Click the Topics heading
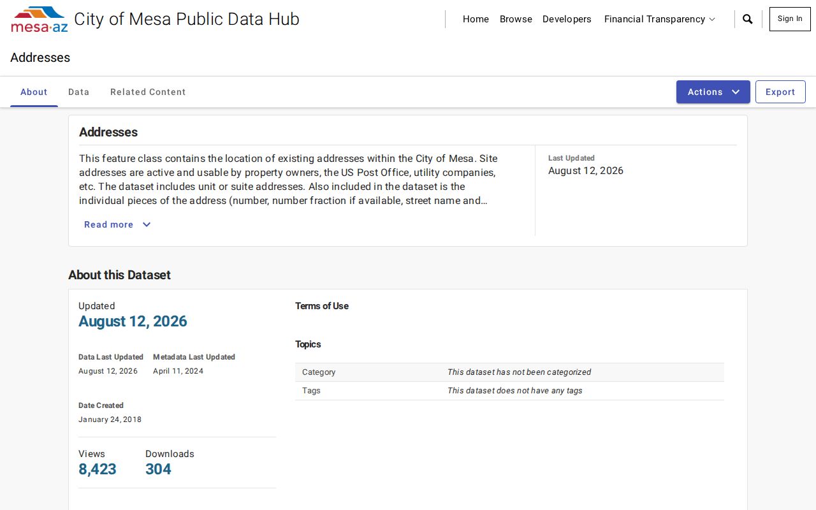Image resolution: width=816 pixels, height=510 pixels. click(308, 344)
